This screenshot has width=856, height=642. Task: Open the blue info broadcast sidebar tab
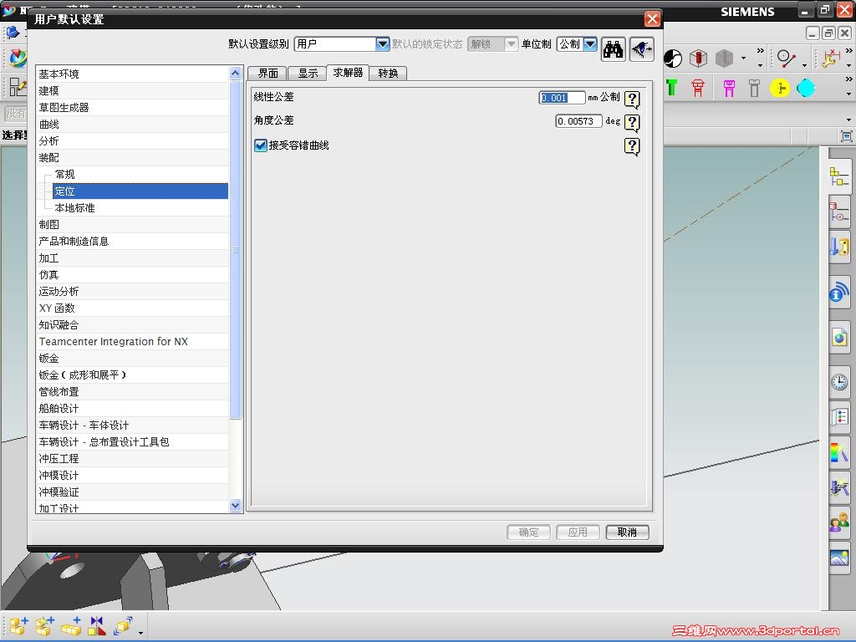click(838, 292)
